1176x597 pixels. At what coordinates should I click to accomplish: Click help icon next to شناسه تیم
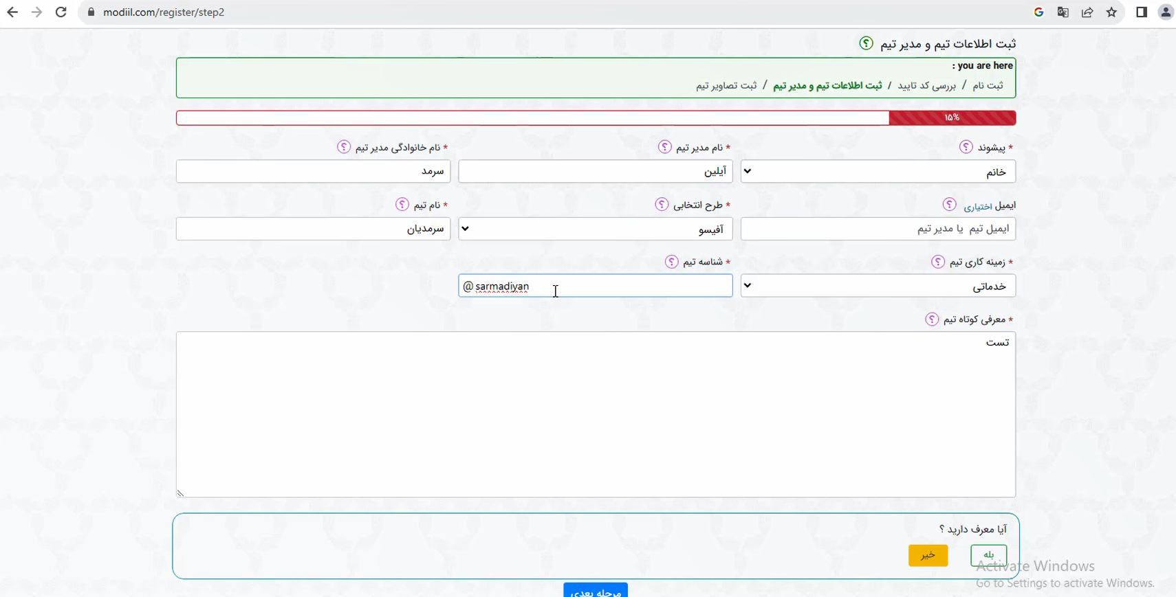point(671,262)
